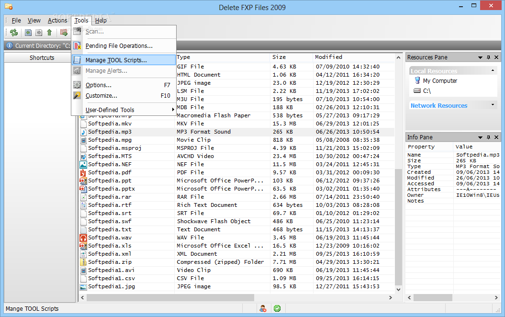
Task: Select the Softpedia.mkv file row
Action: tap(237, 124)
